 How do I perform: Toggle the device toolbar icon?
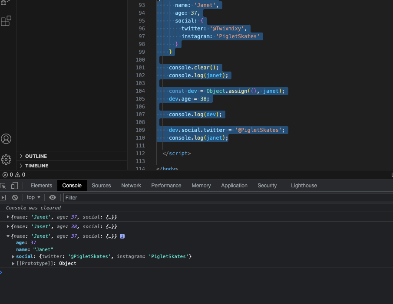pyautogui.click(x=14, y=186)
